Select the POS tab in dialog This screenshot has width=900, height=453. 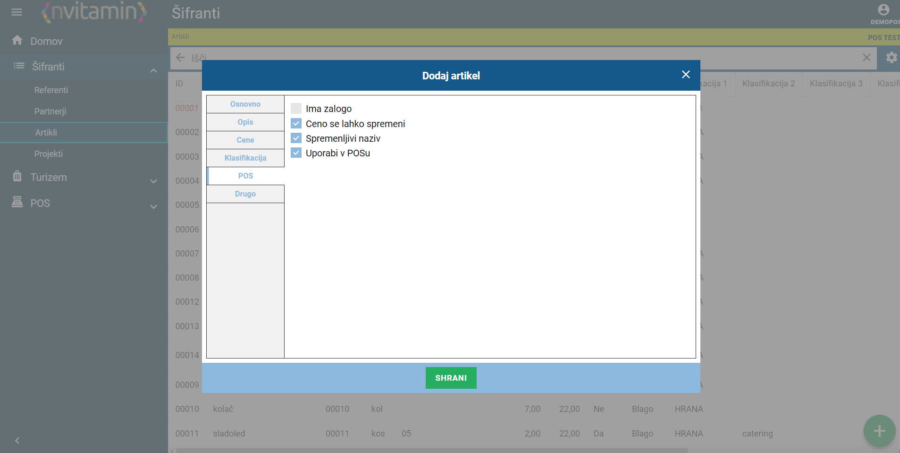[x=245, y=176]
